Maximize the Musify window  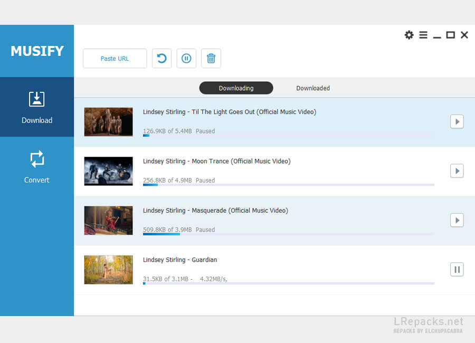(x=451, y=35)
